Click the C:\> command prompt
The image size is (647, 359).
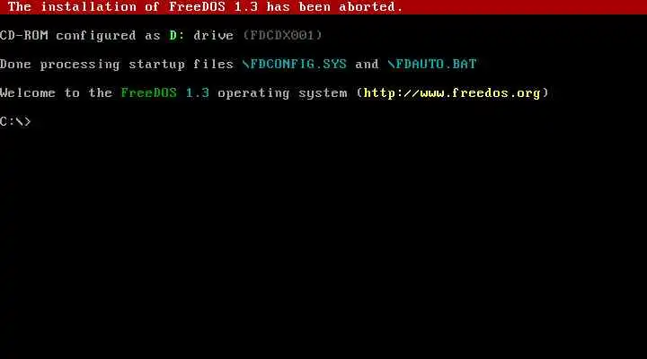(15, 121)
